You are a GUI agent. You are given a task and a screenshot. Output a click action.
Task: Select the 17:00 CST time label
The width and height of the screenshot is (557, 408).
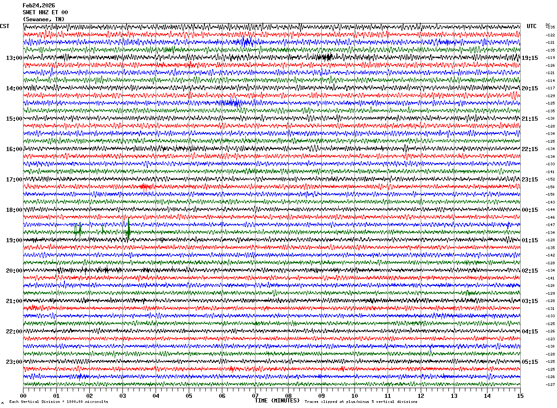pos(14,180)
